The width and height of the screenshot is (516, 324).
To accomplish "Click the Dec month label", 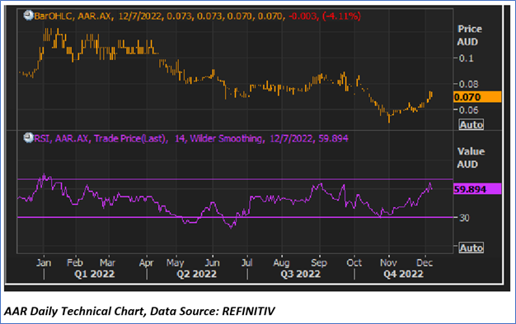I will coord(425,262).
